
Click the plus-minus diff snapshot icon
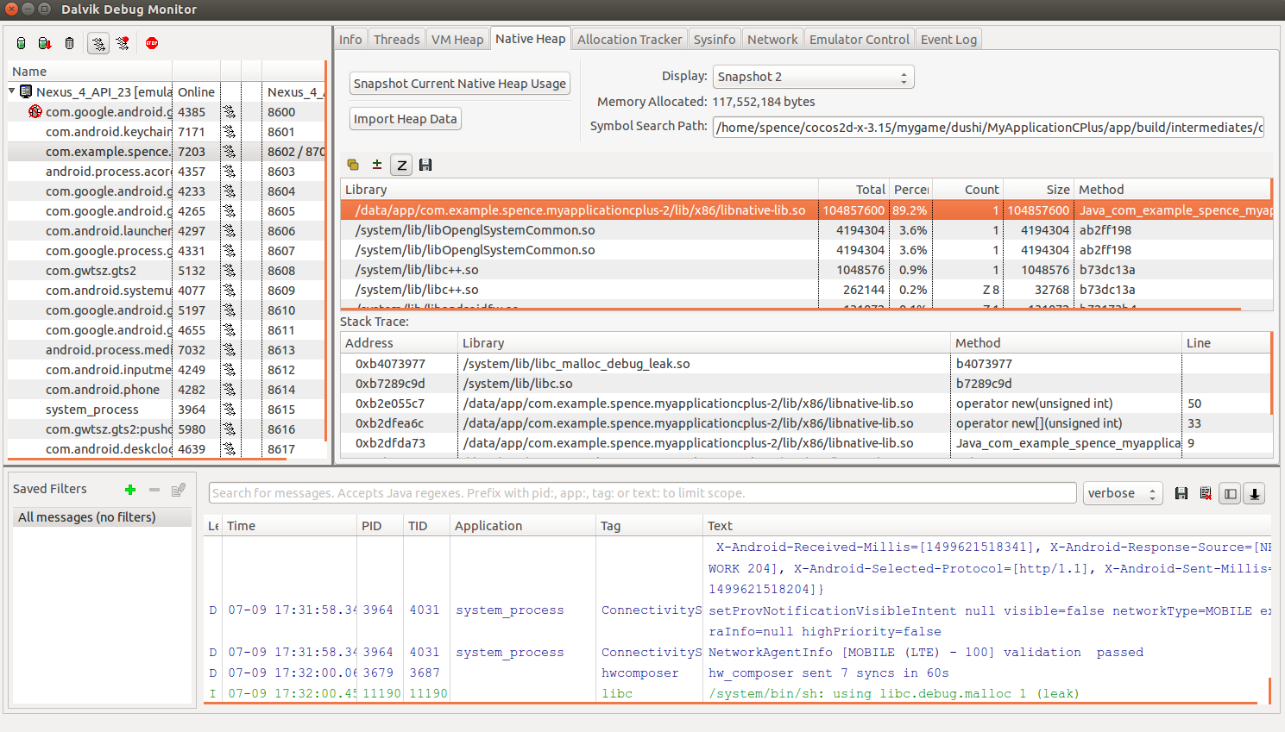click(x=377, y=165)
